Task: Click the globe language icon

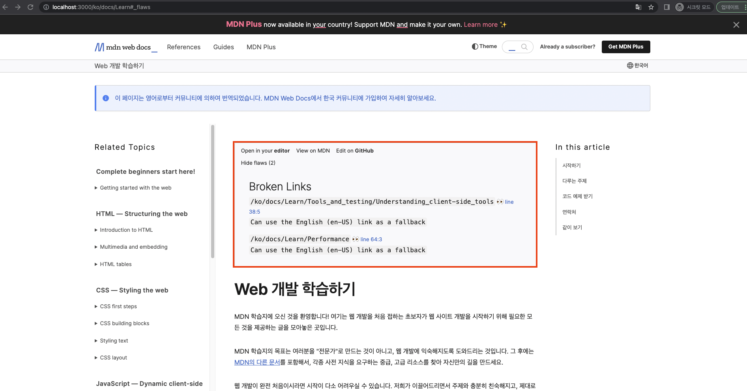Action: pos(630,65)
